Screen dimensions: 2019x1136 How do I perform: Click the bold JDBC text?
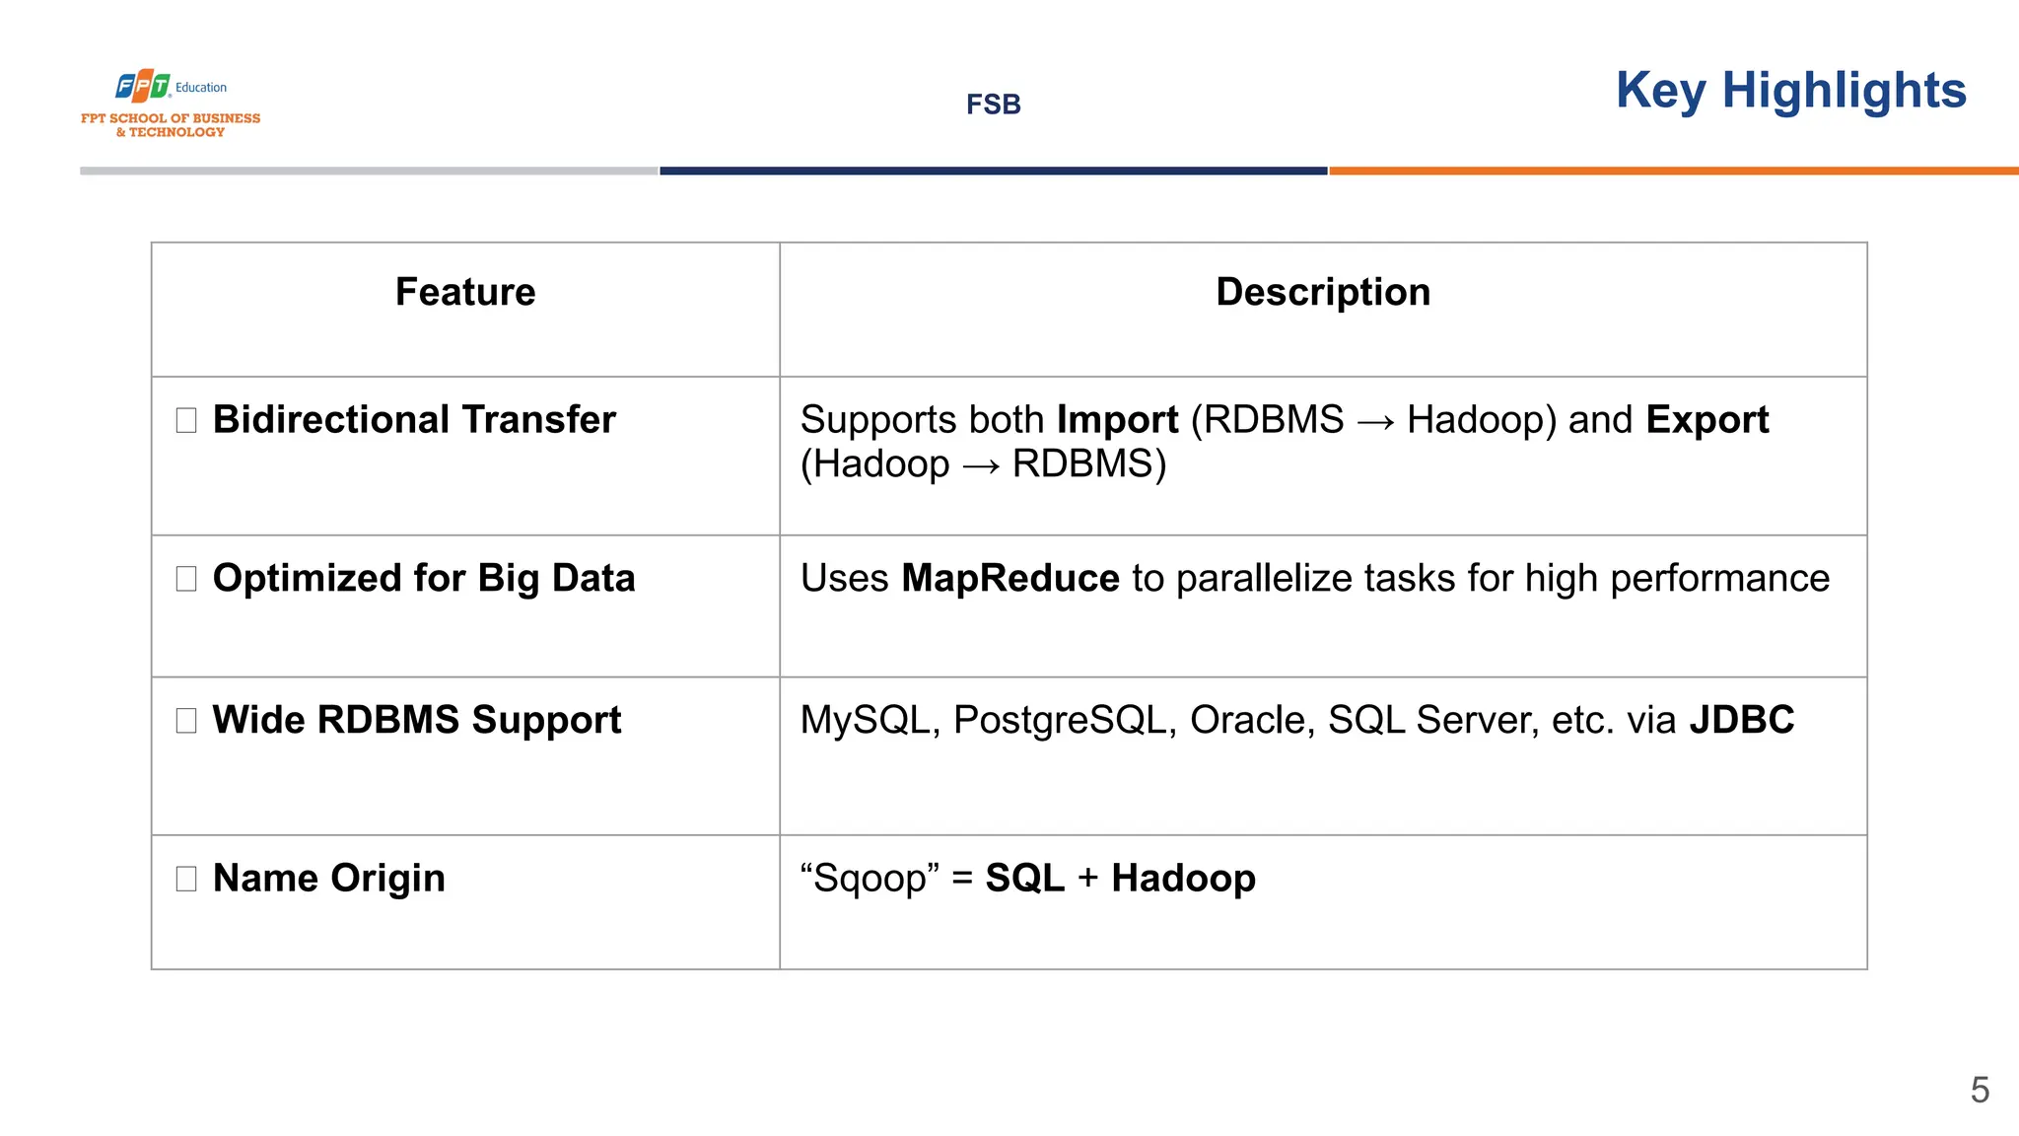(x=1741, y=720)
